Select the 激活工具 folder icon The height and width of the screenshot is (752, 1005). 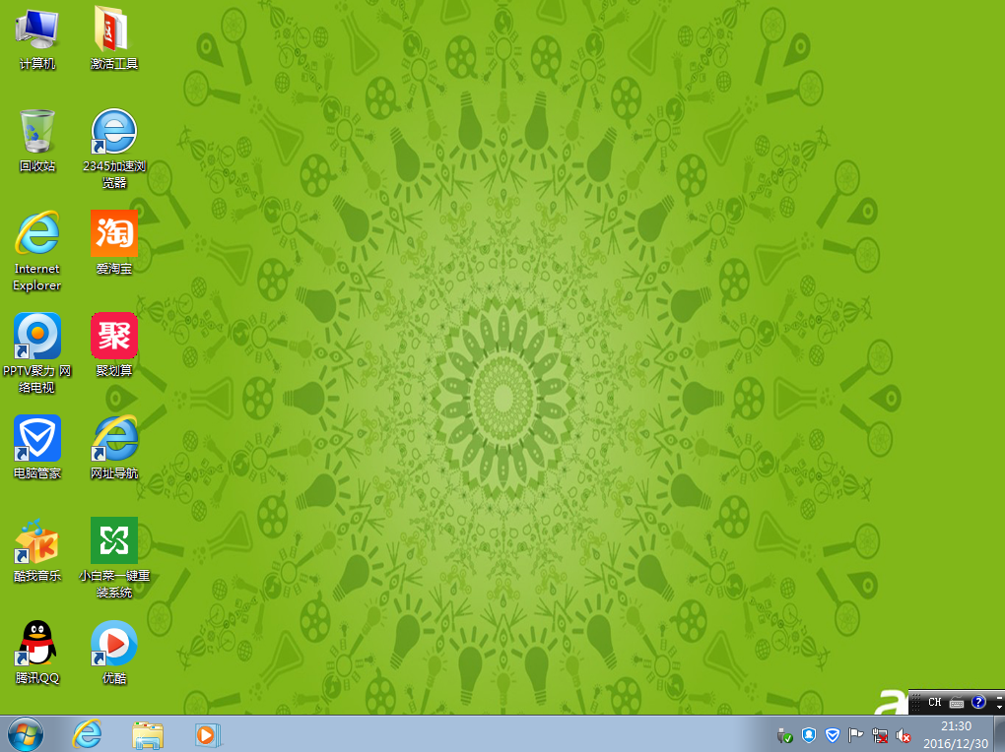coord(114,37)
